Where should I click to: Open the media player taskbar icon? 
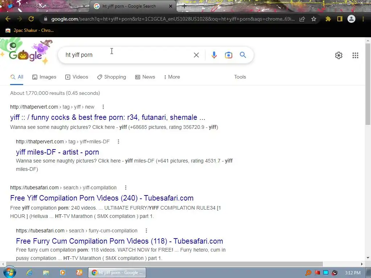tap(62, 273)
